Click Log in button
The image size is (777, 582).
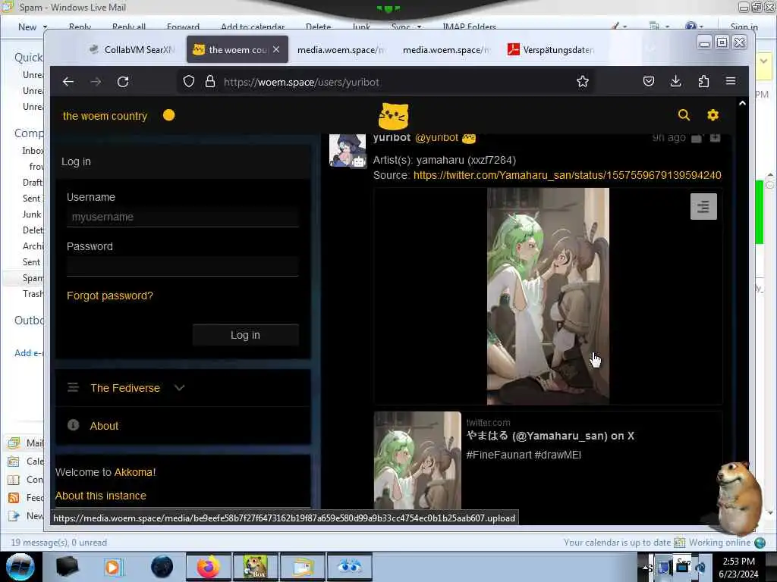click(x=245, y=335)
